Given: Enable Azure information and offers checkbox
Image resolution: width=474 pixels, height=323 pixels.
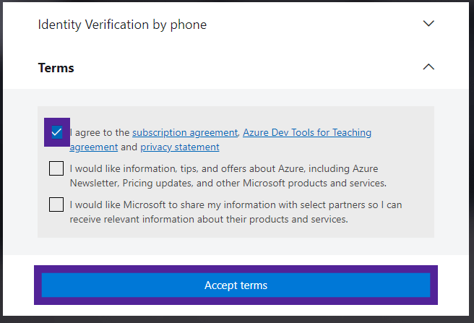Looking at the screenshot, I should click(56, 168).
